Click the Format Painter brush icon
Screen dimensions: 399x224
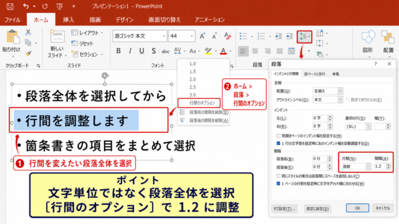coord(28,54)
